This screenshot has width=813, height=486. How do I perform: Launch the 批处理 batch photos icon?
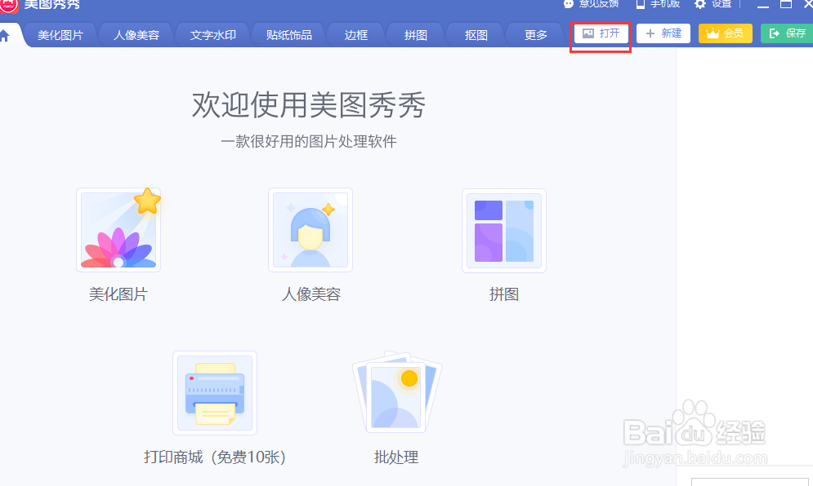click(x=396, y=393)
